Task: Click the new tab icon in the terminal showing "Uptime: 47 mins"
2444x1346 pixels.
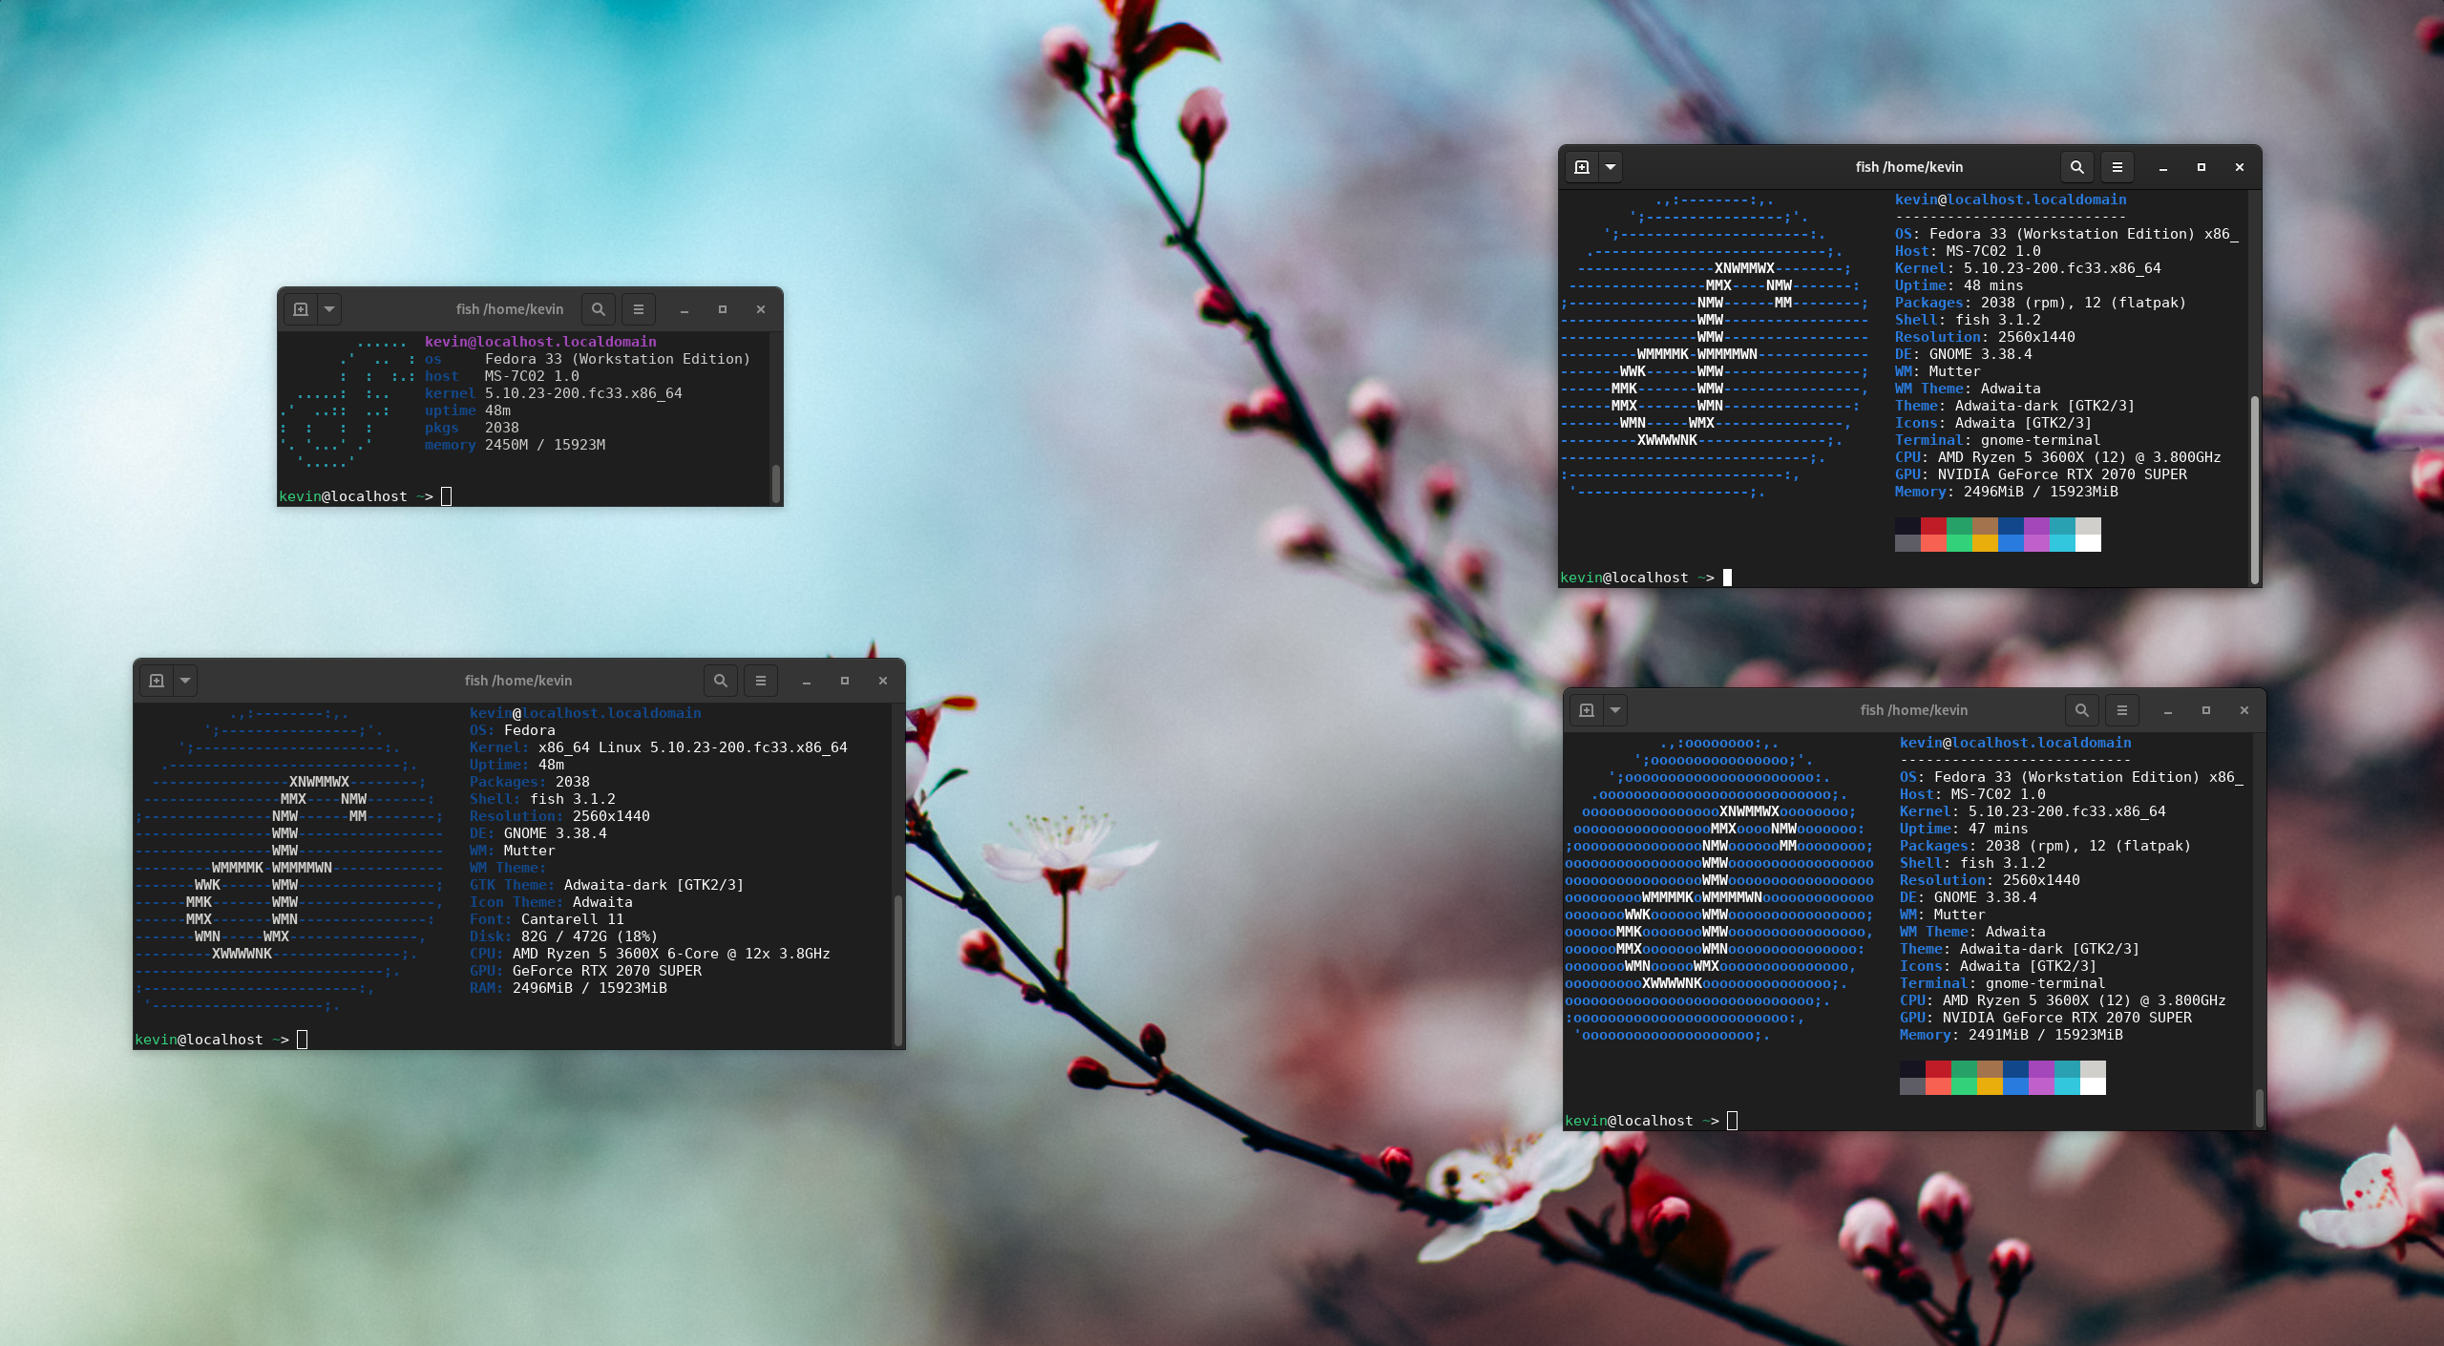Action: click(1586, 710)
